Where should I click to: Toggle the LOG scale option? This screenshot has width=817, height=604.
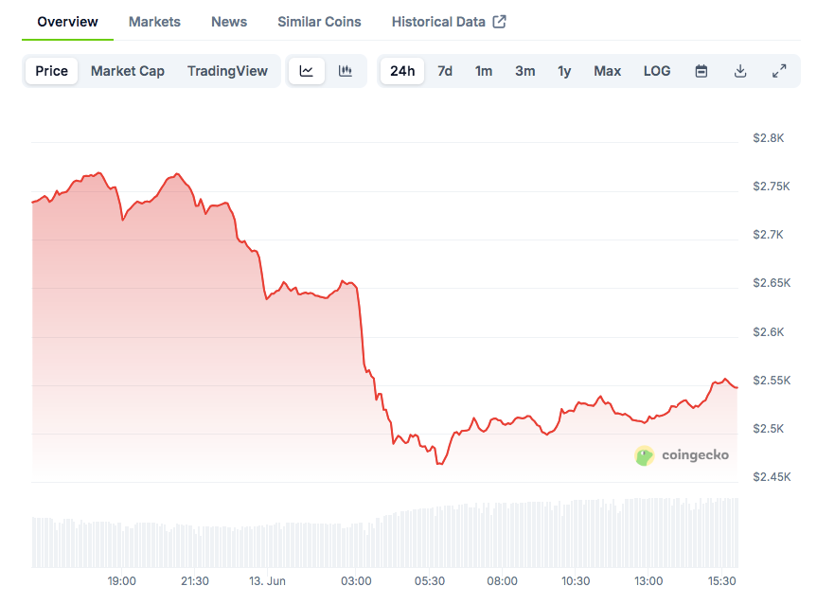[x=657, y=71]
